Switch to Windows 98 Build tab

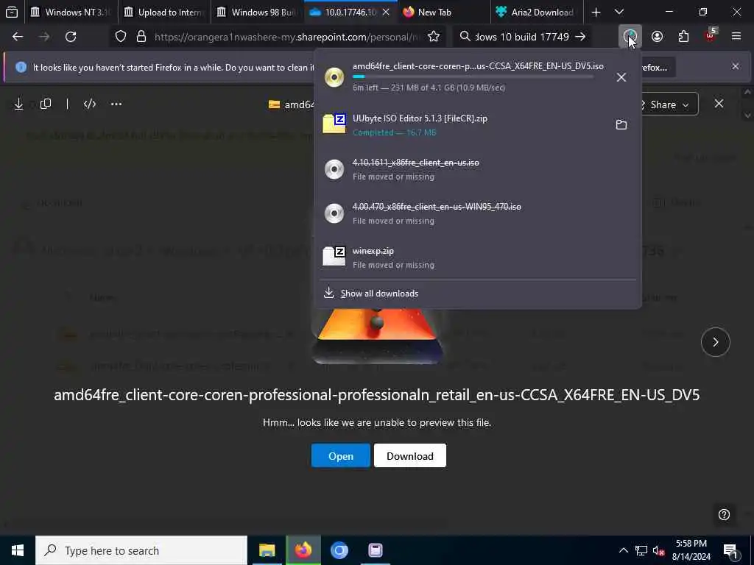(256, 12)
